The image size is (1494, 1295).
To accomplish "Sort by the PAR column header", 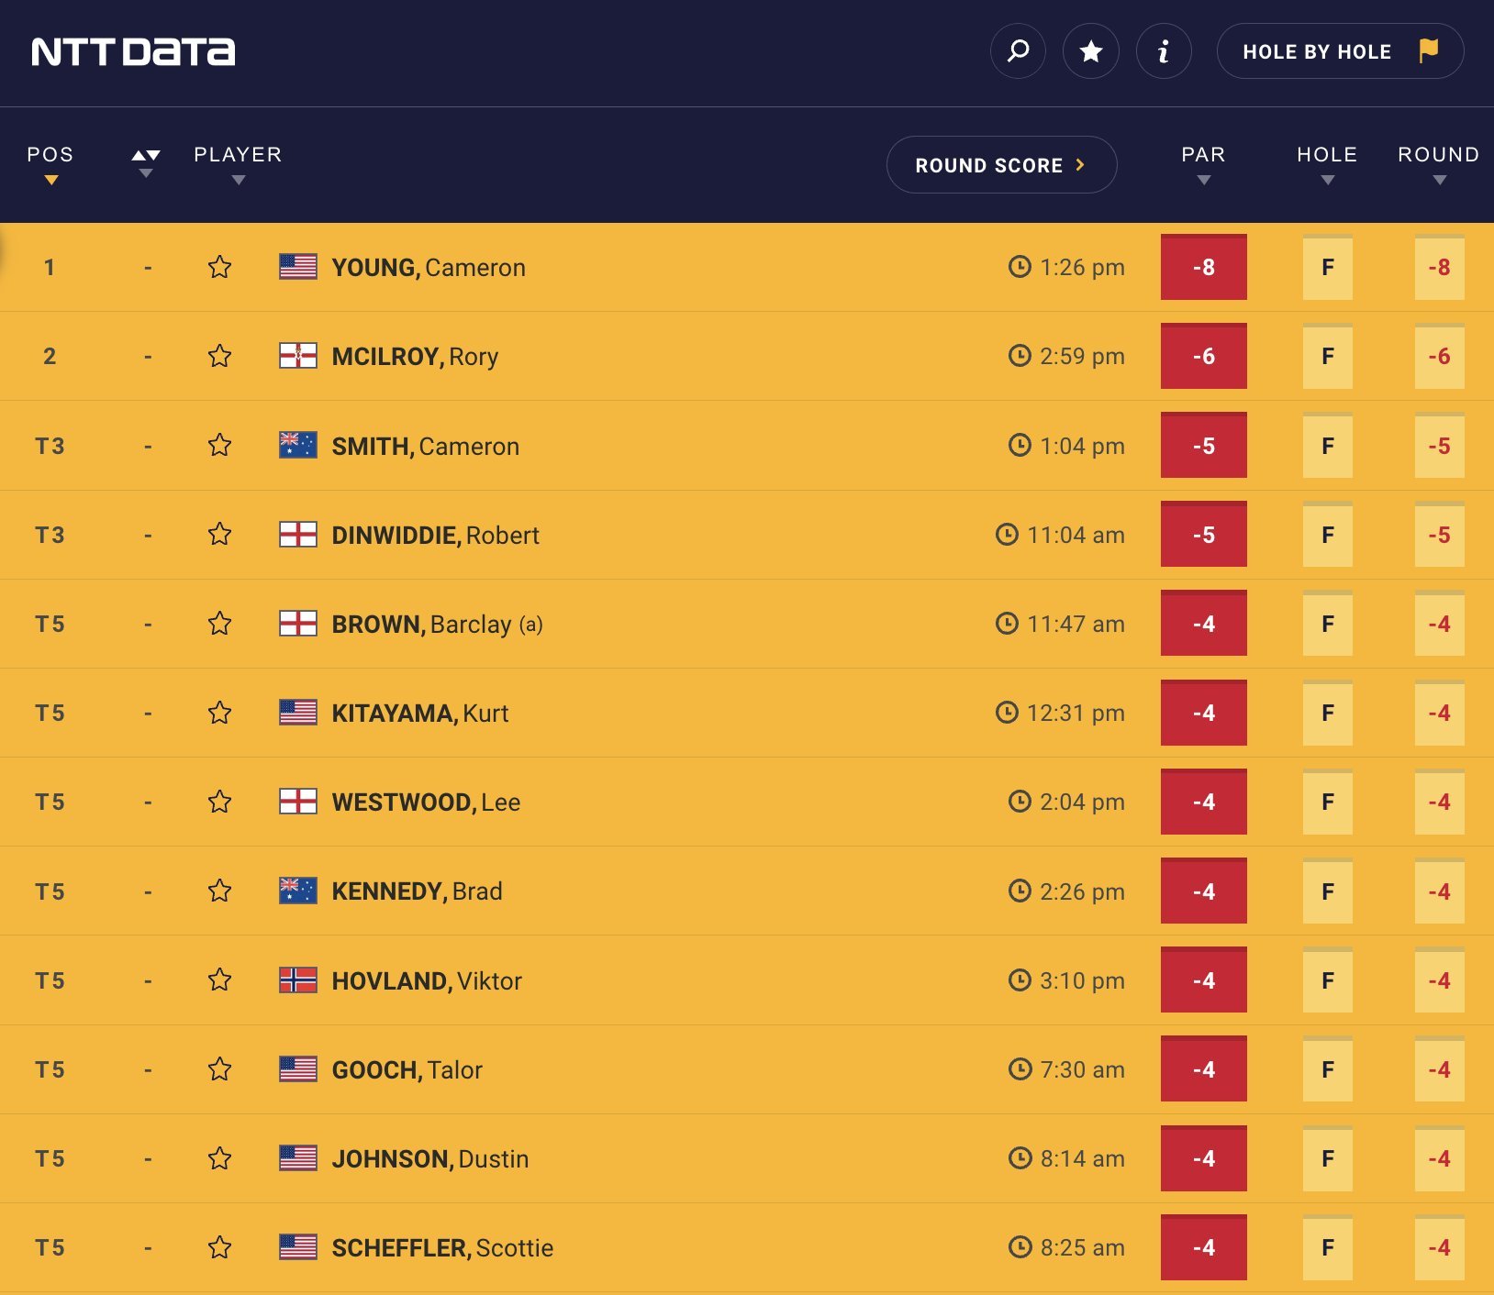I will [x=1203, y=165].
